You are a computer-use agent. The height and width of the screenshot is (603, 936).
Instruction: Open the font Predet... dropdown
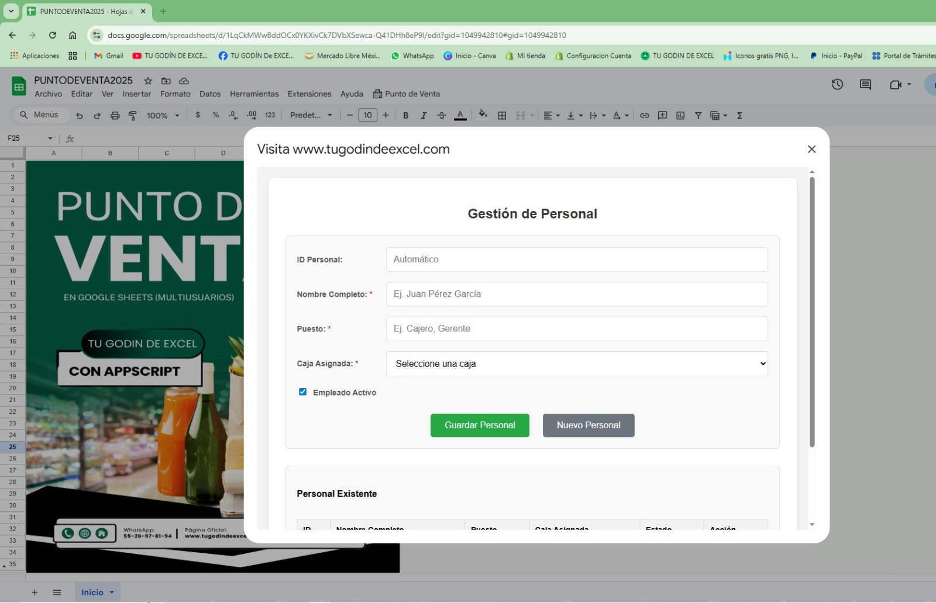pos(311,115)
